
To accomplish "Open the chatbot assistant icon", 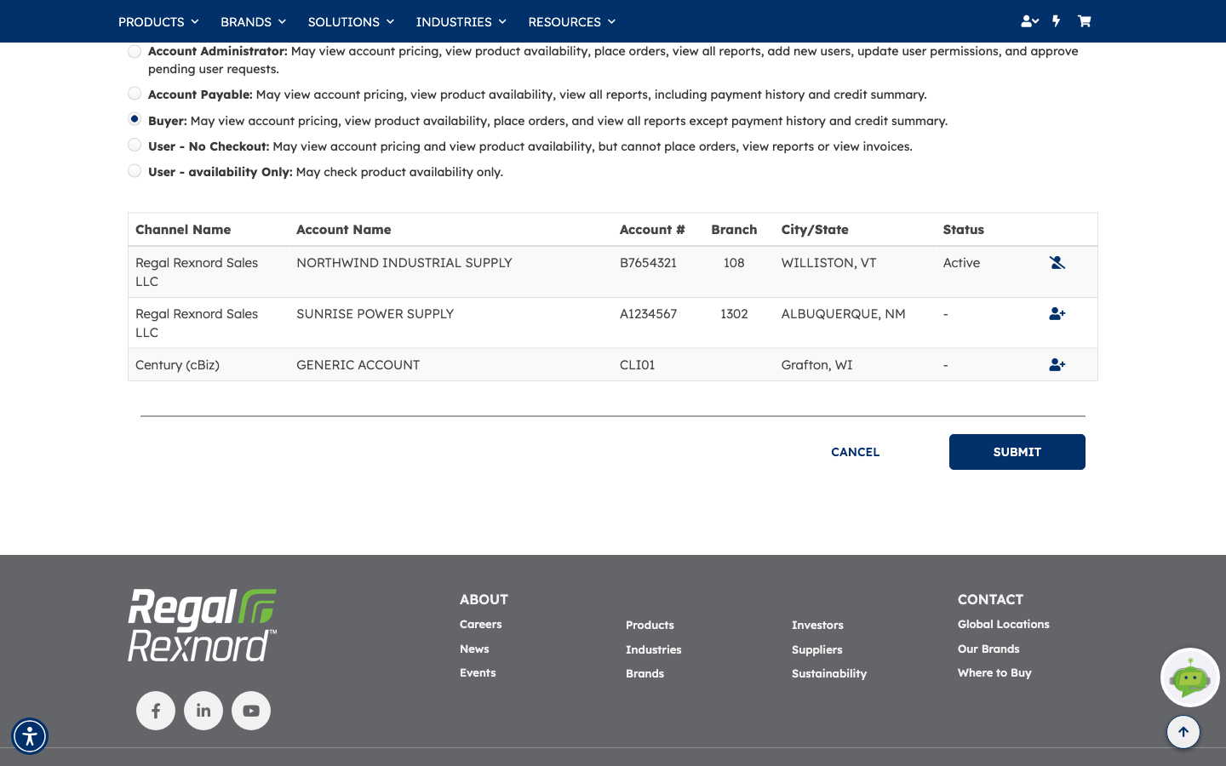I will point(1190,677).
